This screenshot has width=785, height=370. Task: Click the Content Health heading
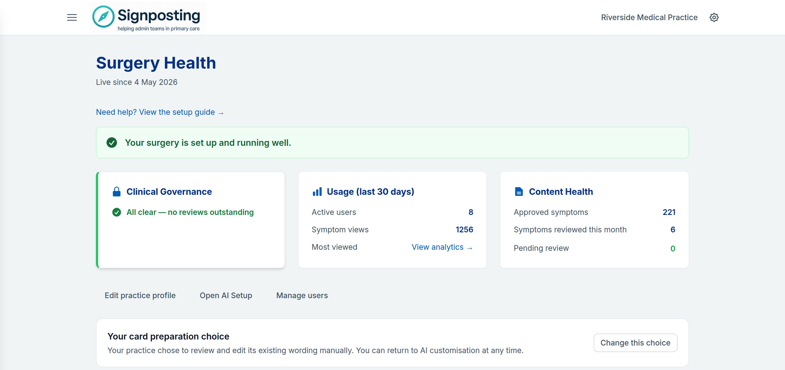point(561,192)
